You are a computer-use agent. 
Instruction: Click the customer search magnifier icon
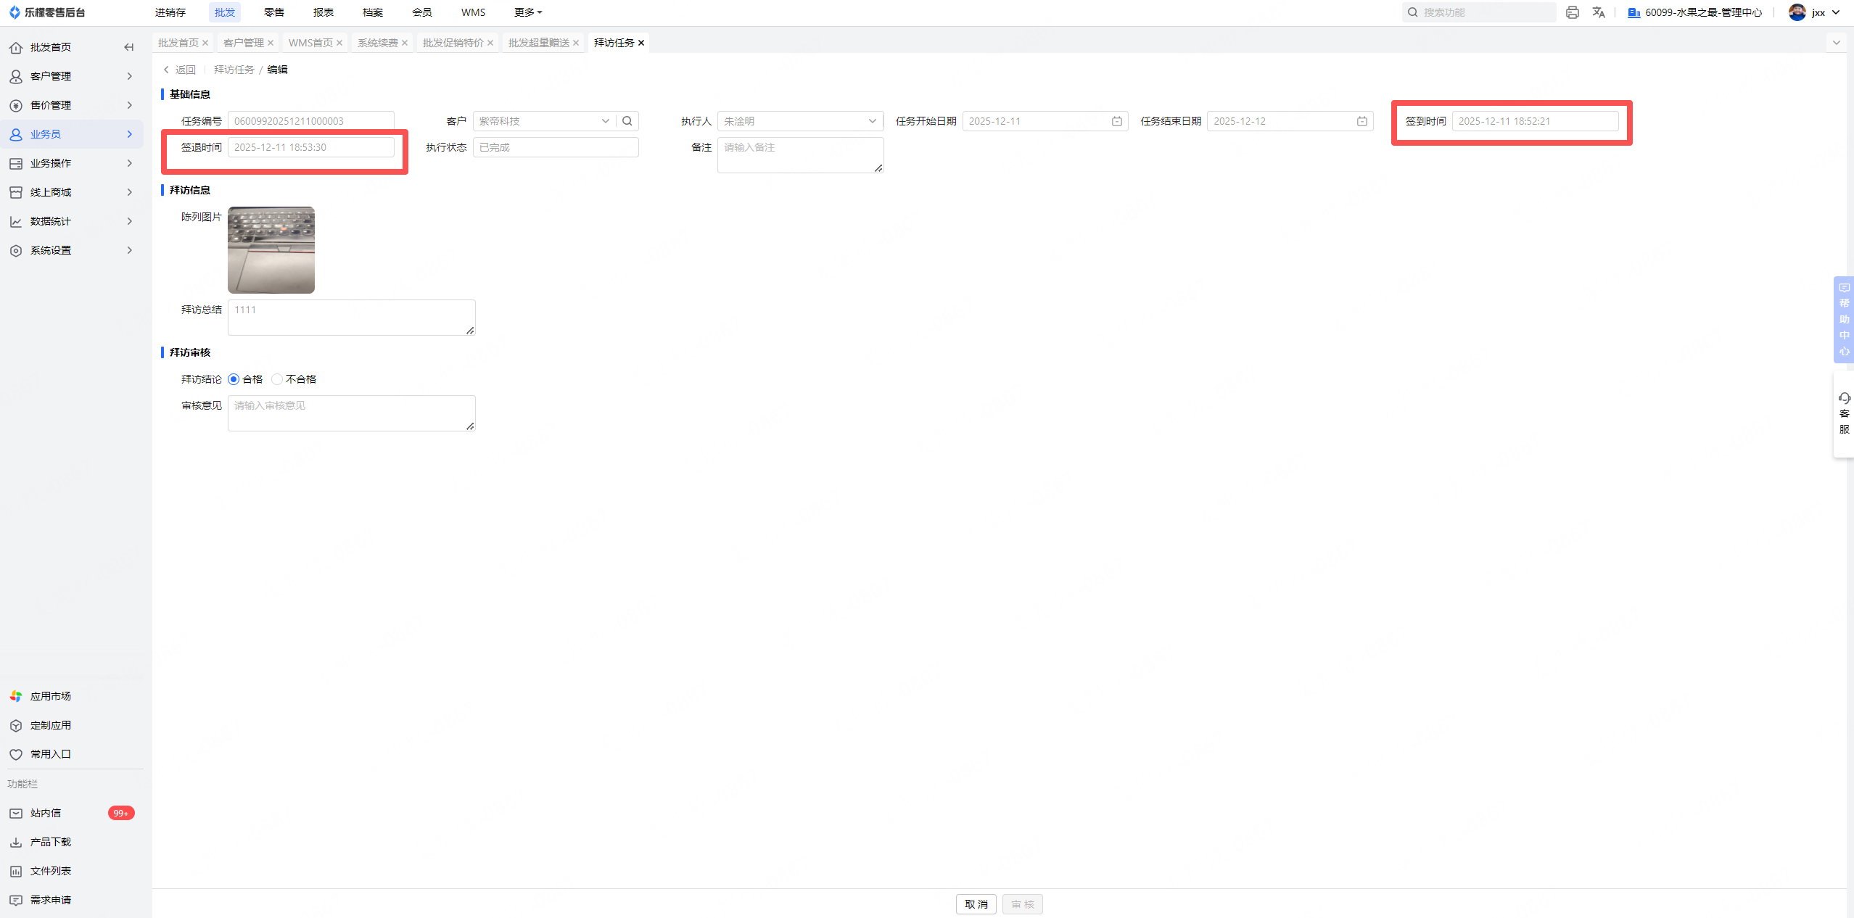pyautogui.click(x=627, y=121)
